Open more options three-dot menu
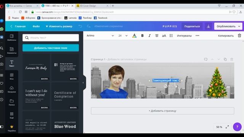 click(197, 35)
